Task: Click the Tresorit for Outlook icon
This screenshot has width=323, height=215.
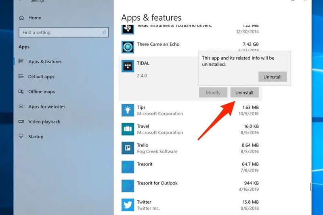Action: point(128,186)
